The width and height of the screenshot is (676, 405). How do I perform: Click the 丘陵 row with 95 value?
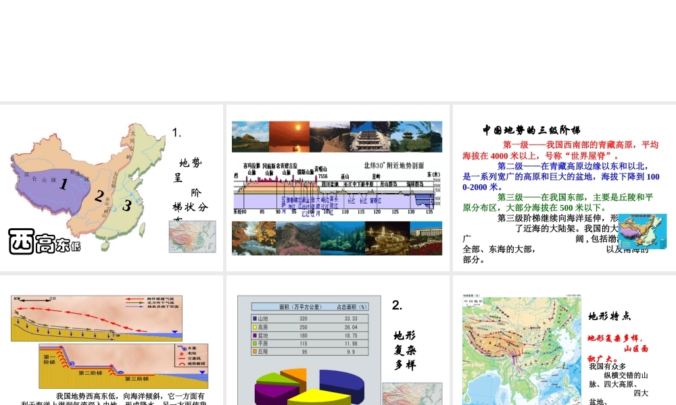310,352
